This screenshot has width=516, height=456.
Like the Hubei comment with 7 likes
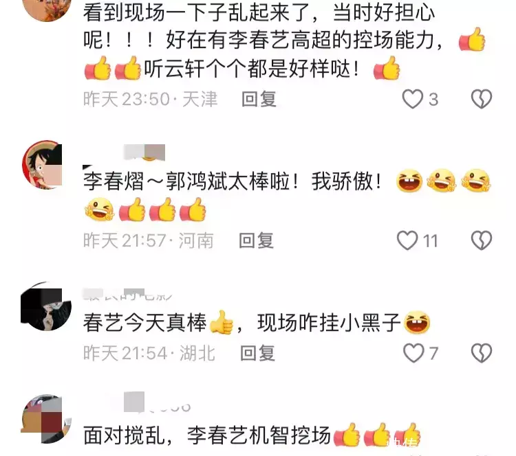(x=413, y=353)
